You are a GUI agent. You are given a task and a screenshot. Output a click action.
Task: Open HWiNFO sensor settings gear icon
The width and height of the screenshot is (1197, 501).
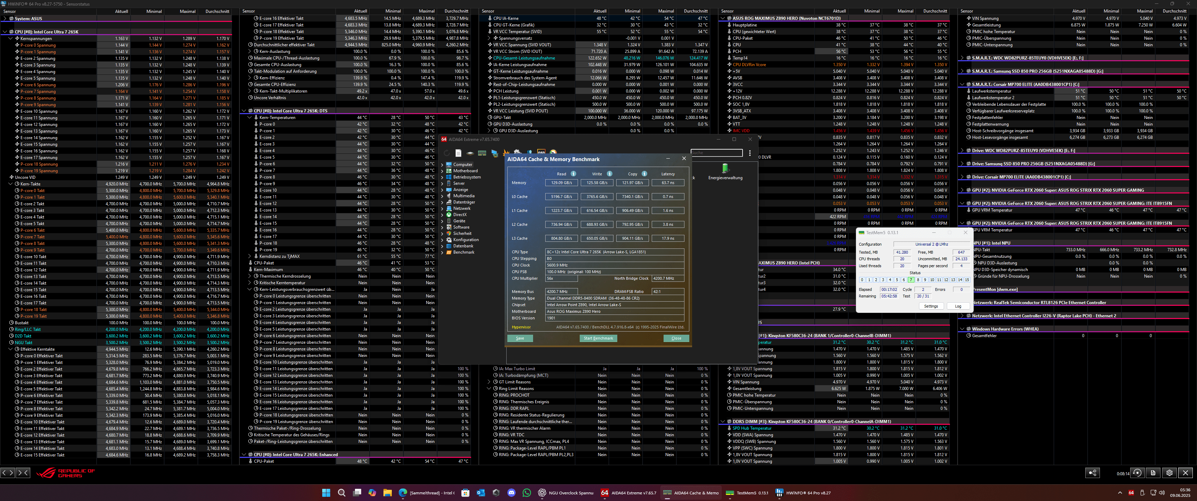pyautogui.click(x=1169, y=473)
